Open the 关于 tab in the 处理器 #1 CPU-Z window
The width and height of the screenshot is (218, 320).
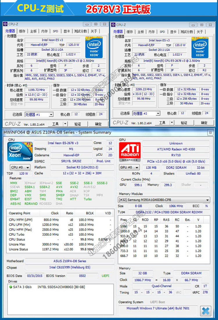click(x=94, y=31)
